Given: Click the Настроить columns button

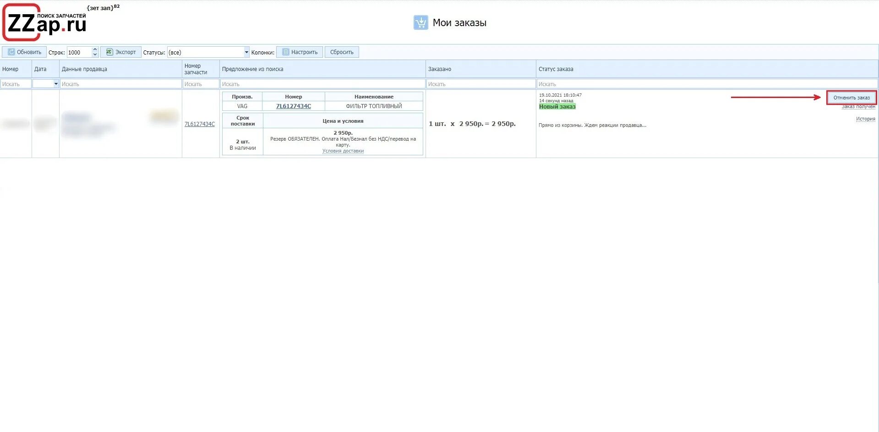Looking at the screenshot, I should pyautogui.click(x=300, y=52).
